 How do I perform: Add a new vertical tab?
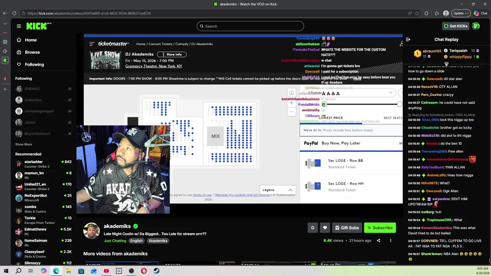5,89
